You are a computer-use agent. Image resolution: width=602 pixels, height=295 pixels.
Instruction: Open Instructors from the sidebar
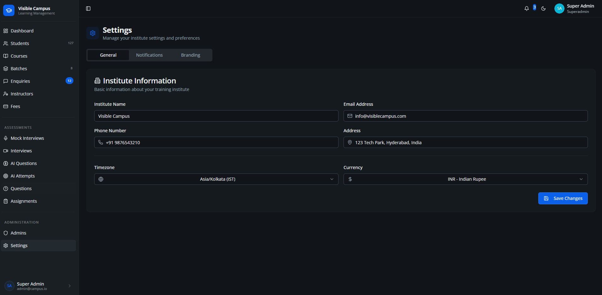22,94
